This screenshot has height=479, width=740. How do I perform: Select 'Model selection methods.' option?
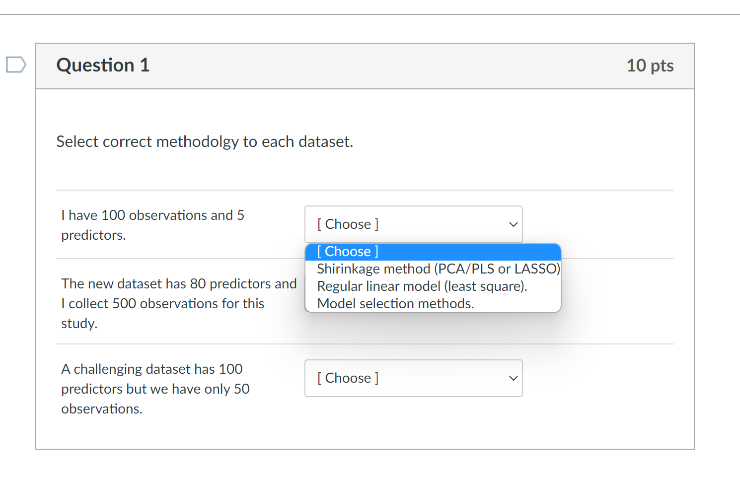(x=395, y=303)
